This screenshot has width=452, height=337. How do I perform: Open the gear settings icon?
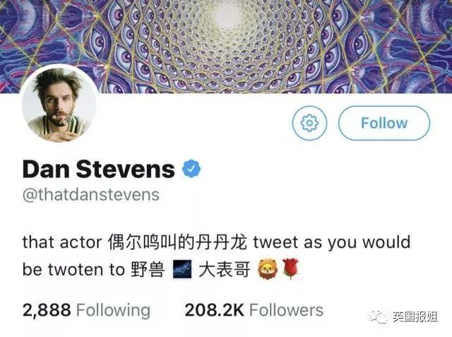309,123
